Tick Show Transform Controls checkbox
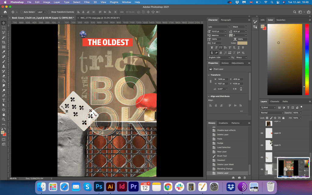312x195 pixels. (x=49, y=12)
